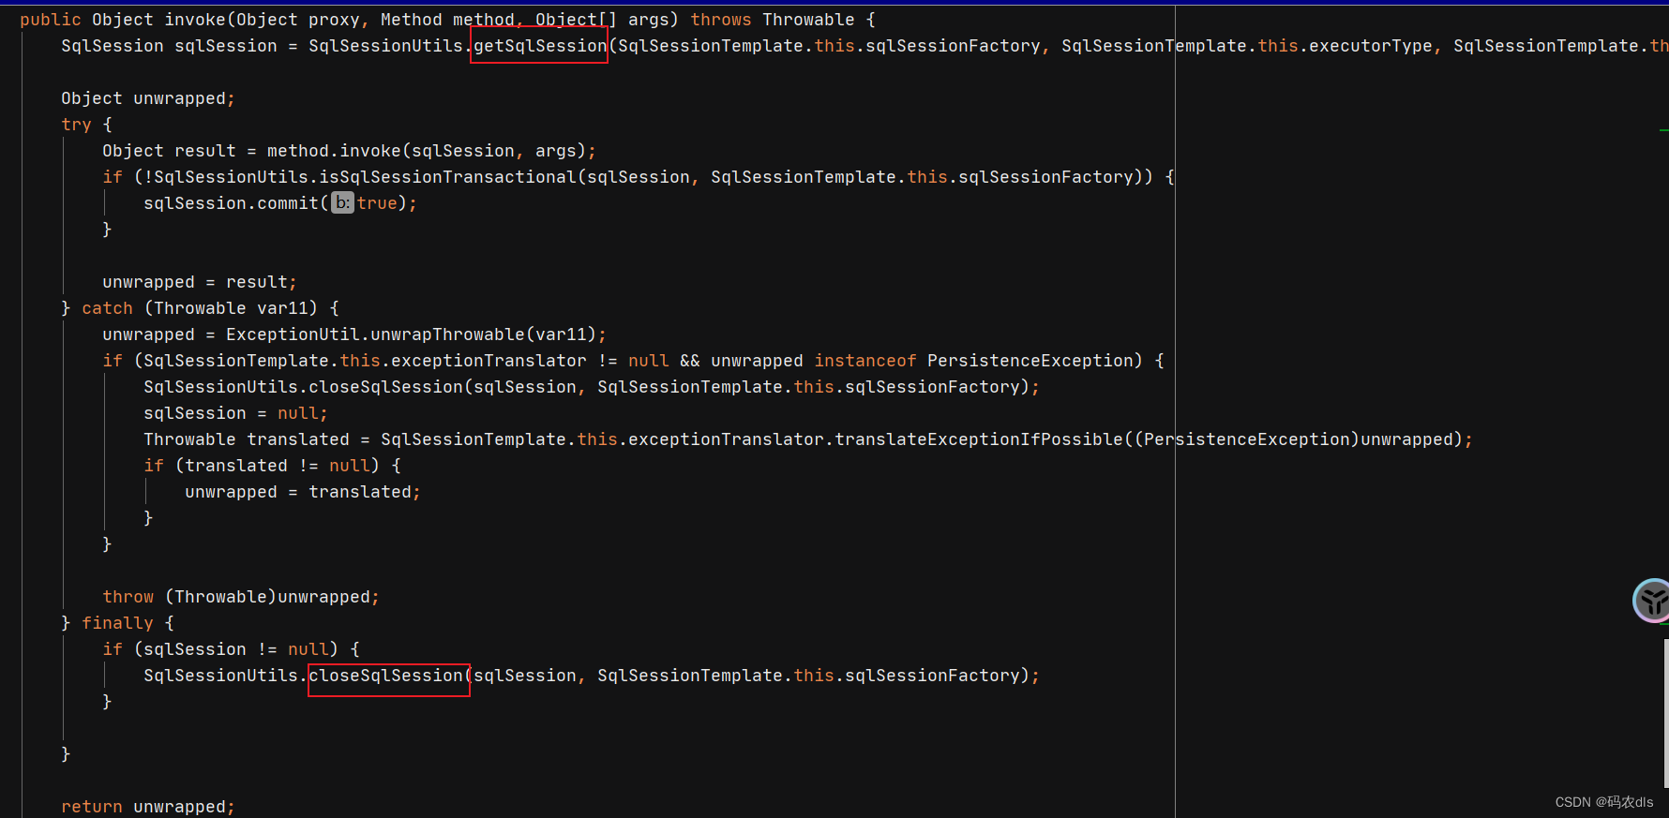
Task: Click 'sqlSession = null;' statement
Action: click(235, 413)
